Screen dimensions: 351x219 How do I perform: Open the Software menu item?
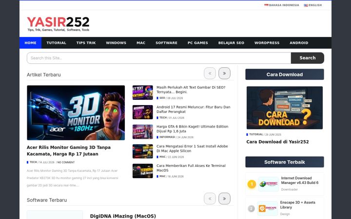point(166,43)
